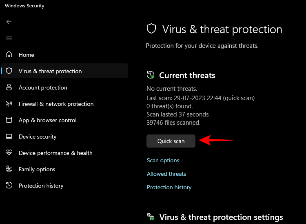This screenshot has width=306, height=224.
Task: Click the Device performance heart icon
Action: click(x=9, y=153)
